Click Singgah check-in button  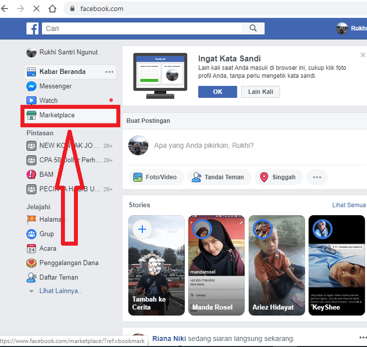(x=279, y=177)
